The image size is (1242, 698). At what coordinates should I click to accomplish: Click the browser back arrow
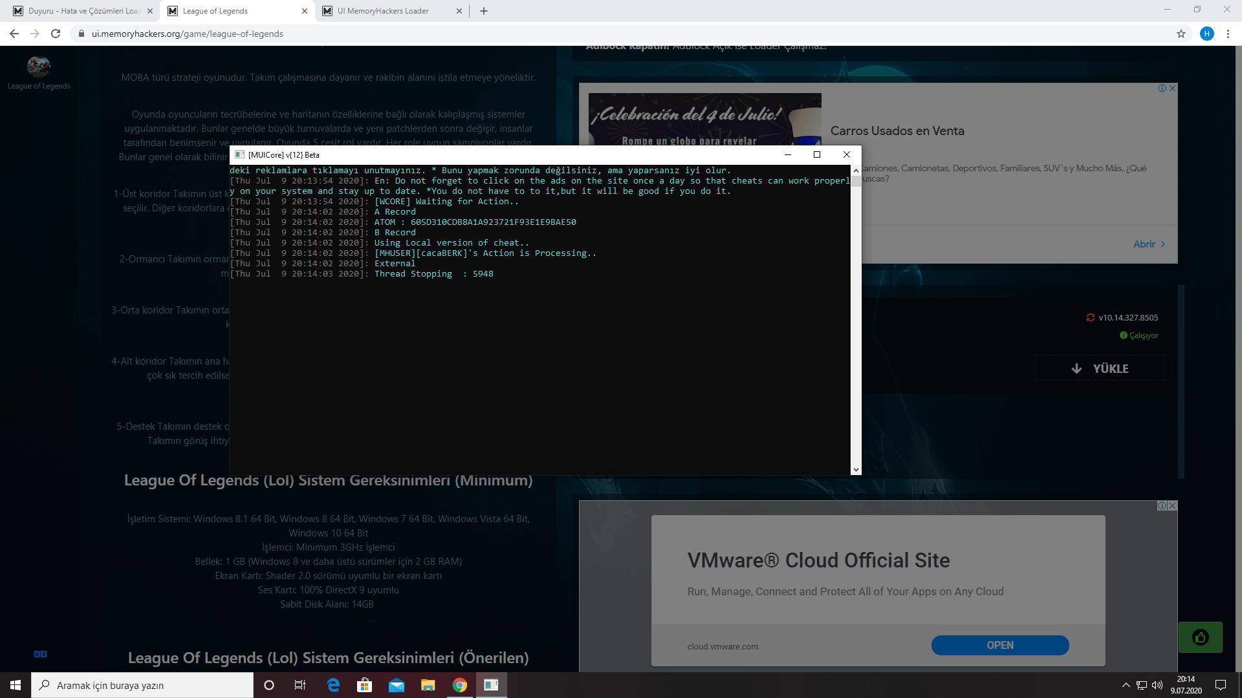pyautogui.click(x=14, y=34)
